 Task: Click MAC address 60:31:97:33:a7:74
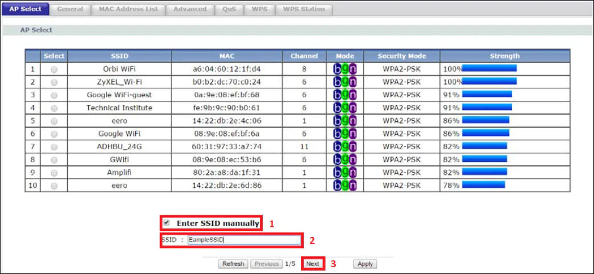point(227,147)
